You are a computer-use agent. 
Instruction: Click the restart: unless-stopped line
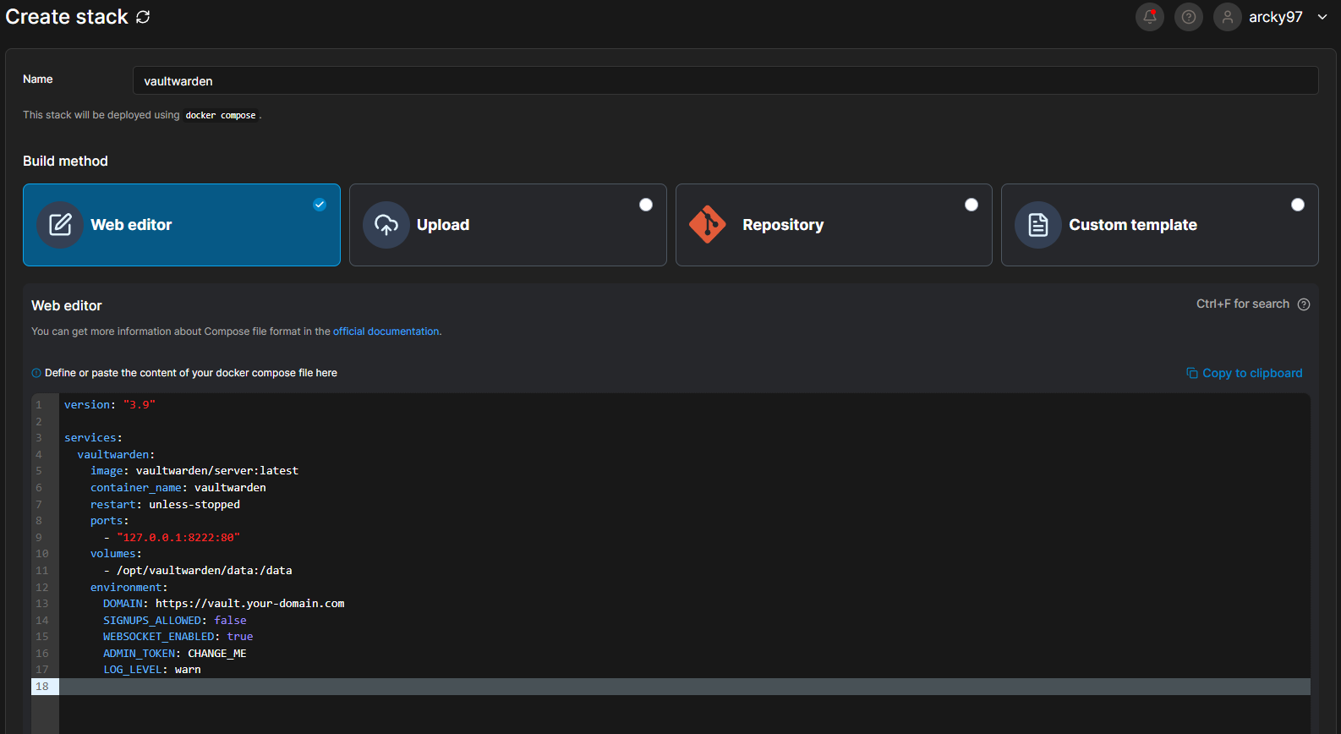coord(165,505)
